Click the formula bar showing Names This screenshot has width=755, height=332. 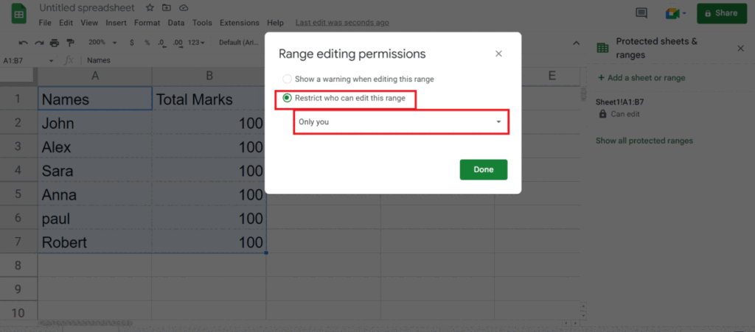(99, 60)
